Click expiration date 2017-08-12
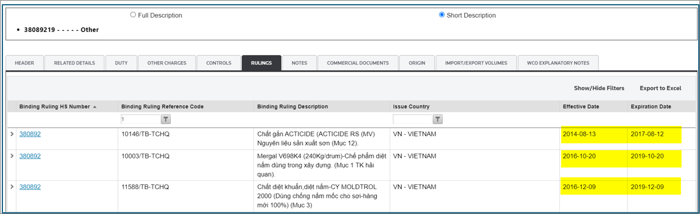700x214 pixels. coord(647,134)
